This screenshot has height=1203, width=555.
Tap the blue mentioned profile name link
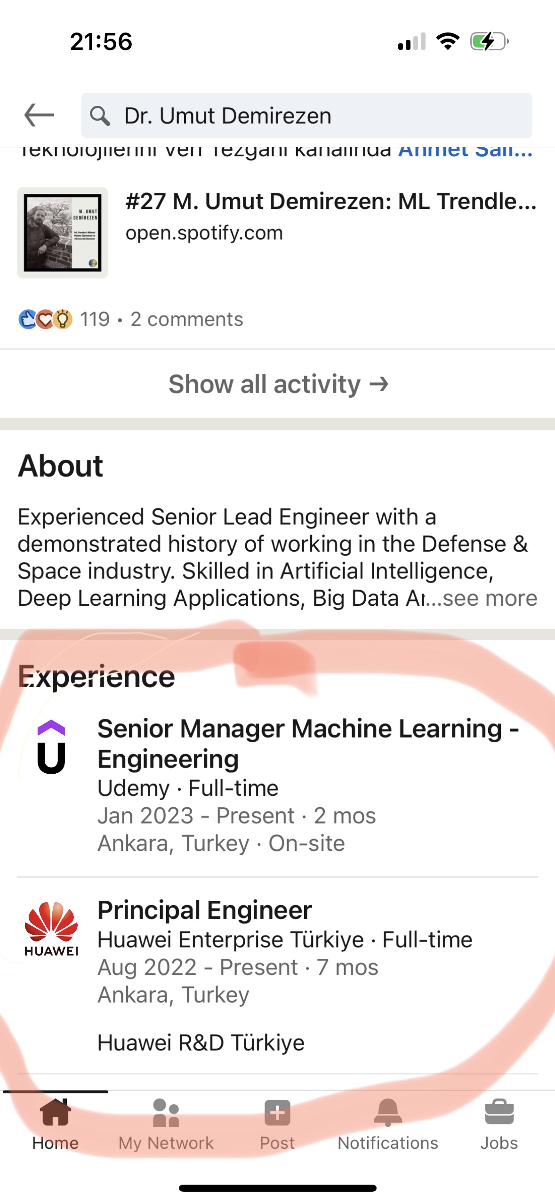click(465, 152)
